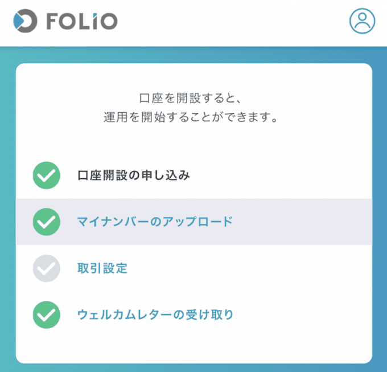Click the gray checkmark beside 取引設定
The image size is (387, 372).
(x=47, y=268)
